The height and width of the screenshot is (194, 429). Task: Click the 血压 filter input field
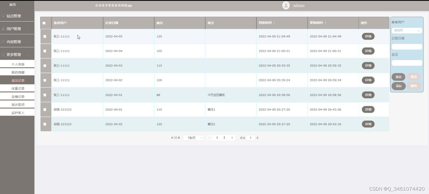point(407,63)
